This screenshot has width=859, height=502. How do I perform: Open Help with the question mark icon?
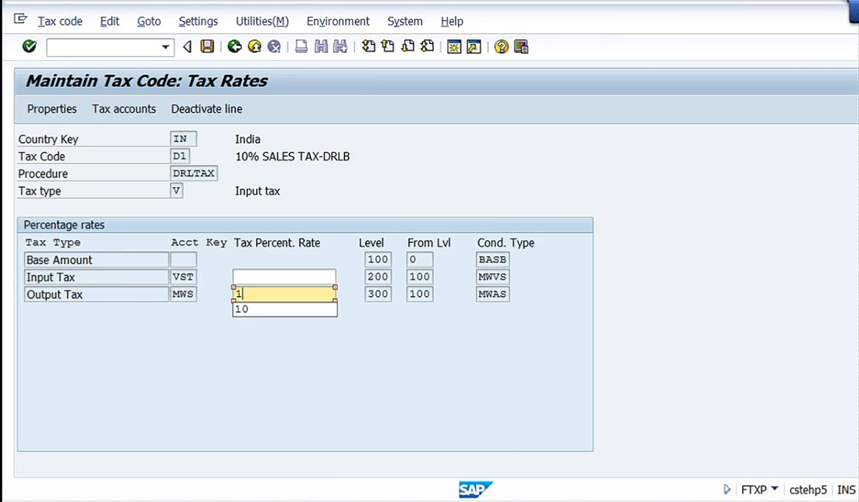(x=501, y=46)
